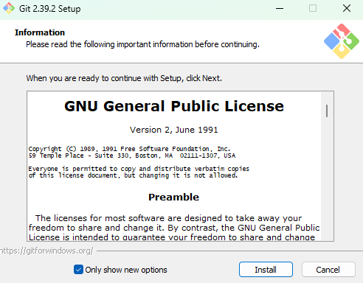363x283 pixels.
Task: Click the Only show new options label
Action: pos(126,270)
